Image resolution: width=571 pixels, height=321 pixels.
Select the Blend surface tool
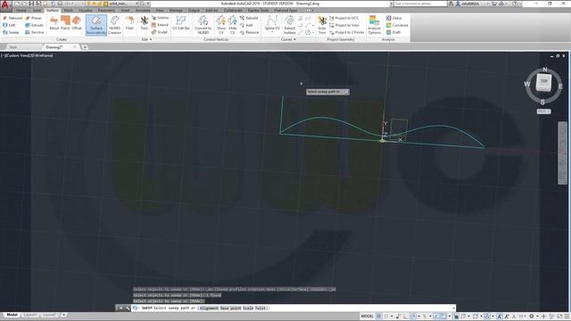54,22
